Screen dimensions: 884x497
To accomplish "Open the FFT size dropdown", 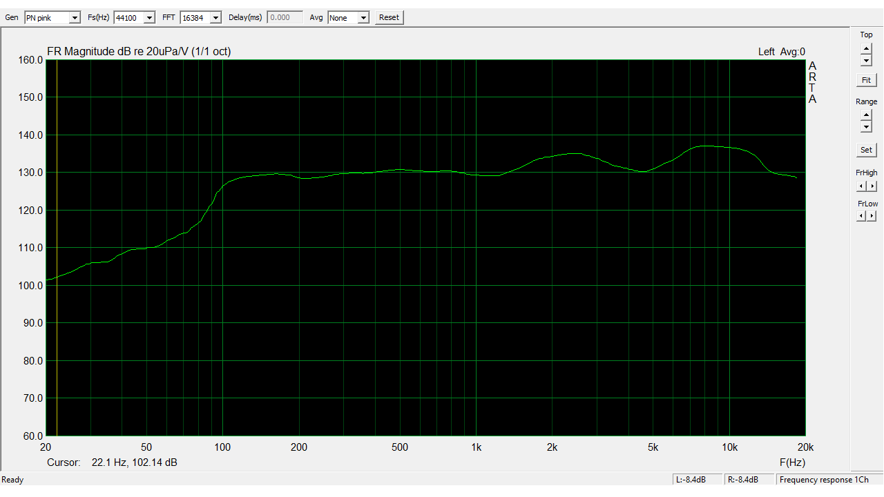I will 215,18.
